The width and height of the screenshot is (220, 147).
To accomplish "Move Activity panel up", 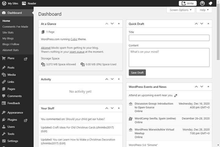I will [107, 79].
